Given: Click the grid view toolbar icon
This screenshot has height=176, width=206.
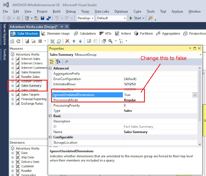Looking at the screenshot, I should point(40,41).
